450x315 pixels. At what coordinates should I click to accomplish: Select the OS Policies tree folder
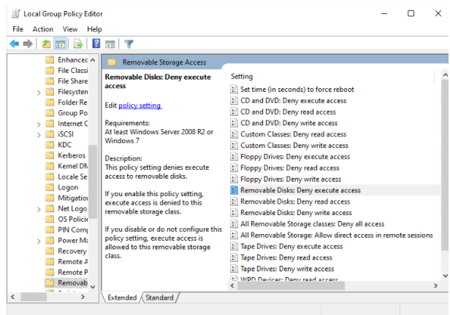66,219
